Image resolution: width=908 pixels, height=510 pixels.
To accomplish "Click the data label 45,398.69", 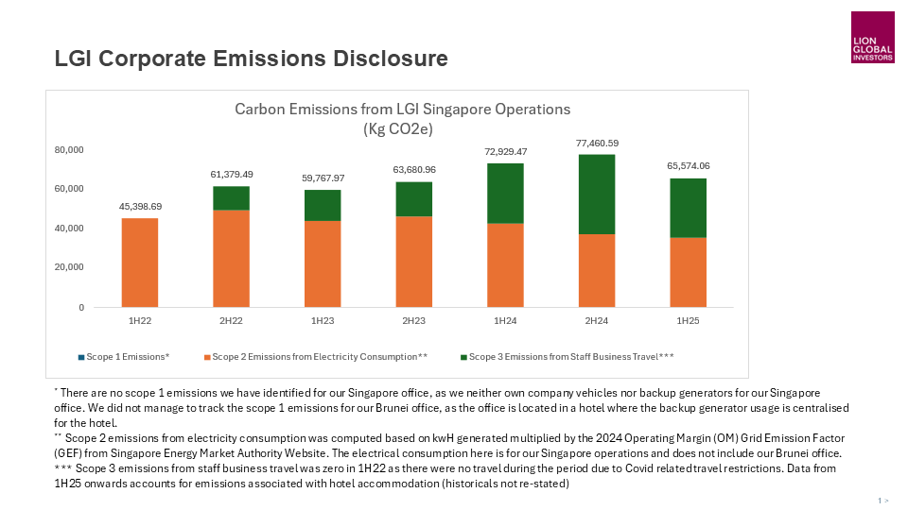I will point(140,207).
